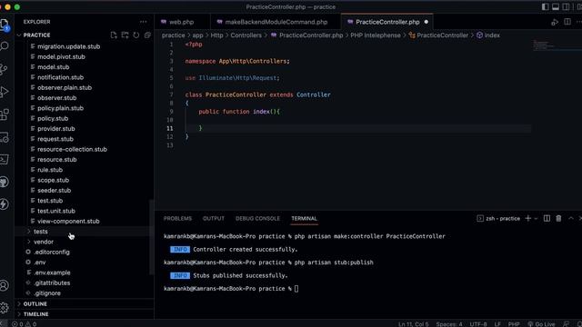The height and width of the screenshot is (327, 582).
Task: Click Ln 11, Col 5 status entry
Action: 413,324
